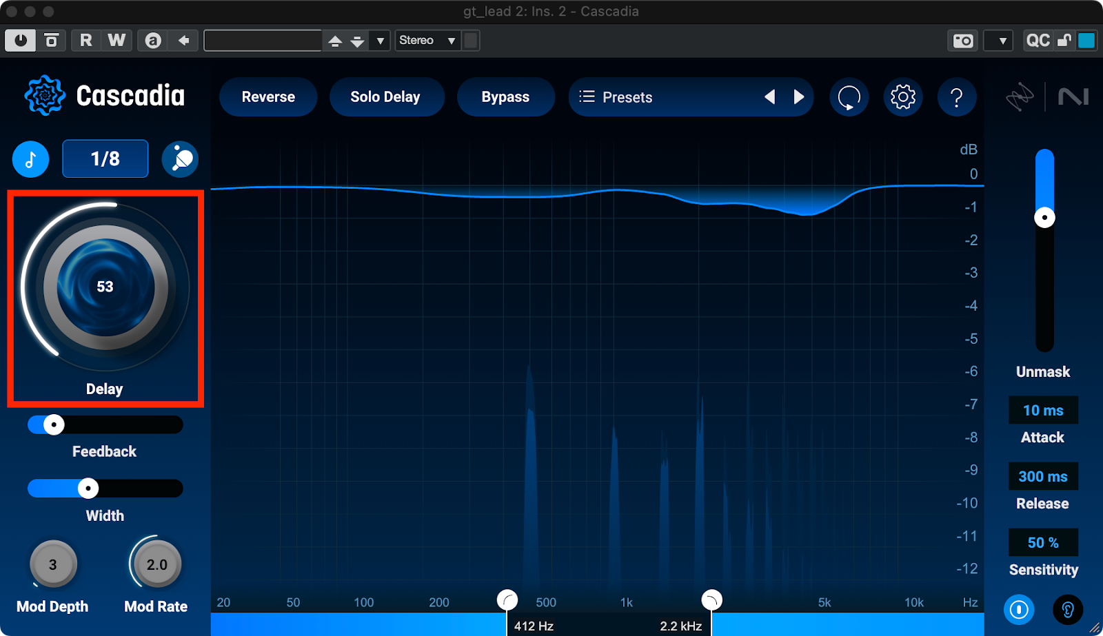Click the Feedback slider handle

[x=54, y=424]
